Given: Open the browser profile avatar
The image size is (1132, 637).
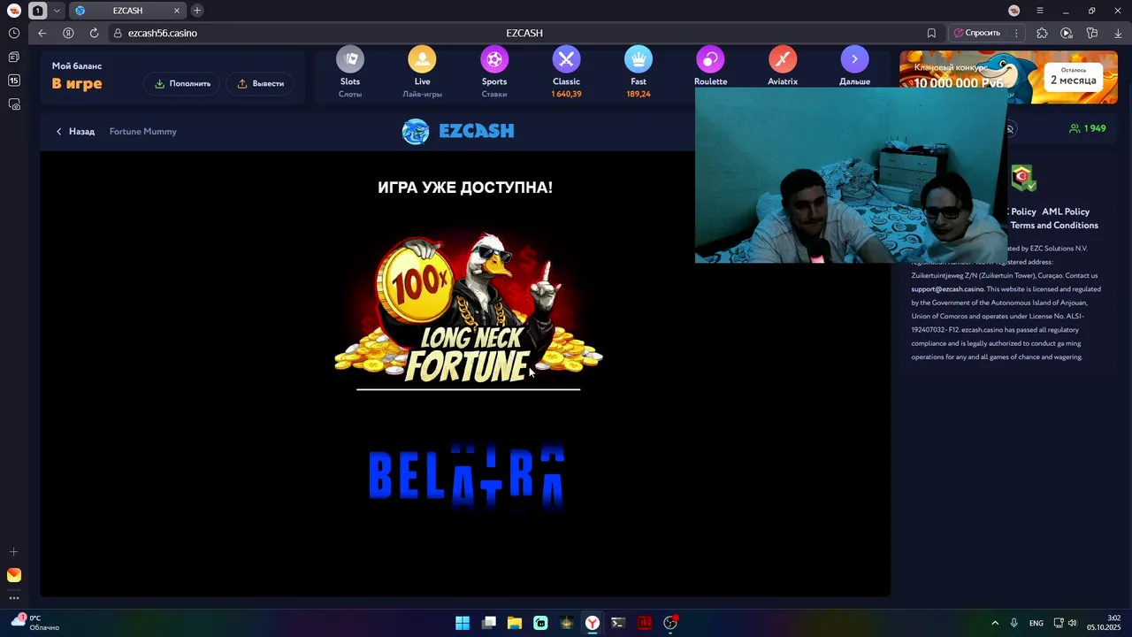Looking at the screenshot, I should point(1014,11).
